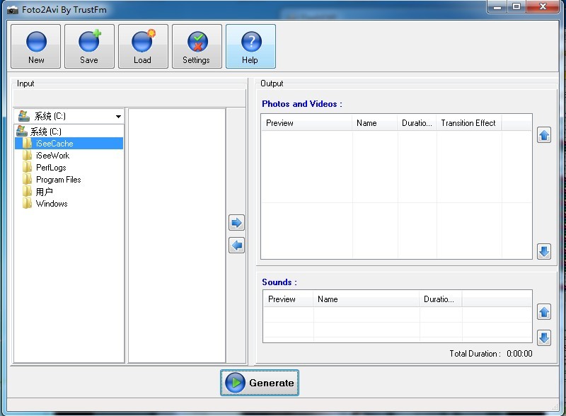Remove file with left arrow button
Image resolution: width=566 pixels, height=416 pixels.
click(237, 245)
